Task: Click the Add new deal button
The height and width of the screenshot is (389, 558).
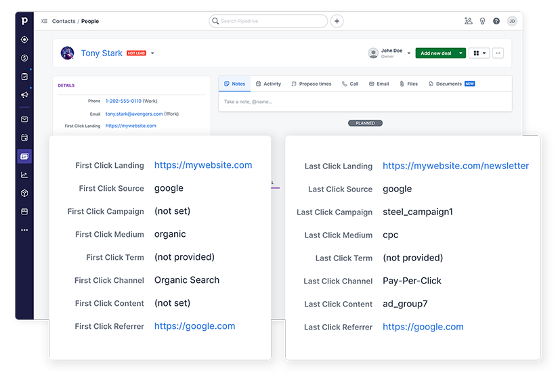Action: click(436, 53)
